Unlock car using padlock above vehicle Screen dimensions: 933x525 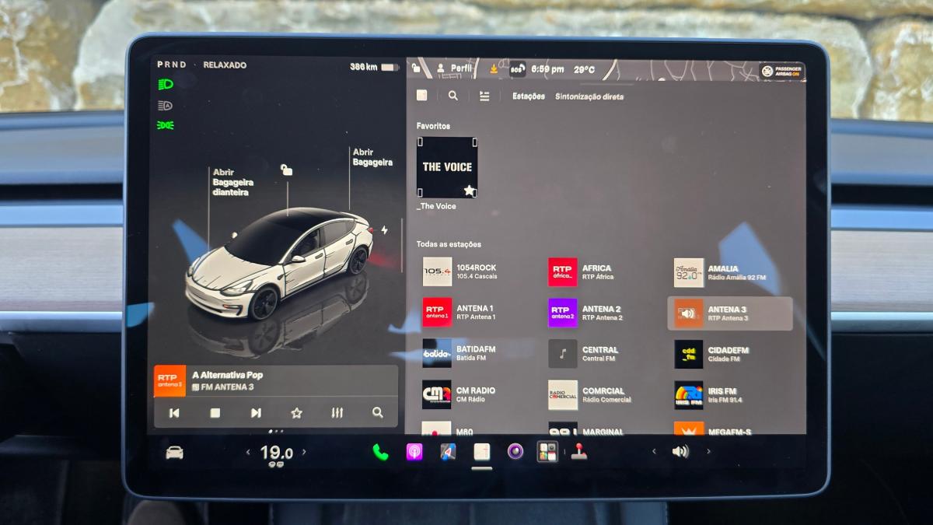[287, 170]
